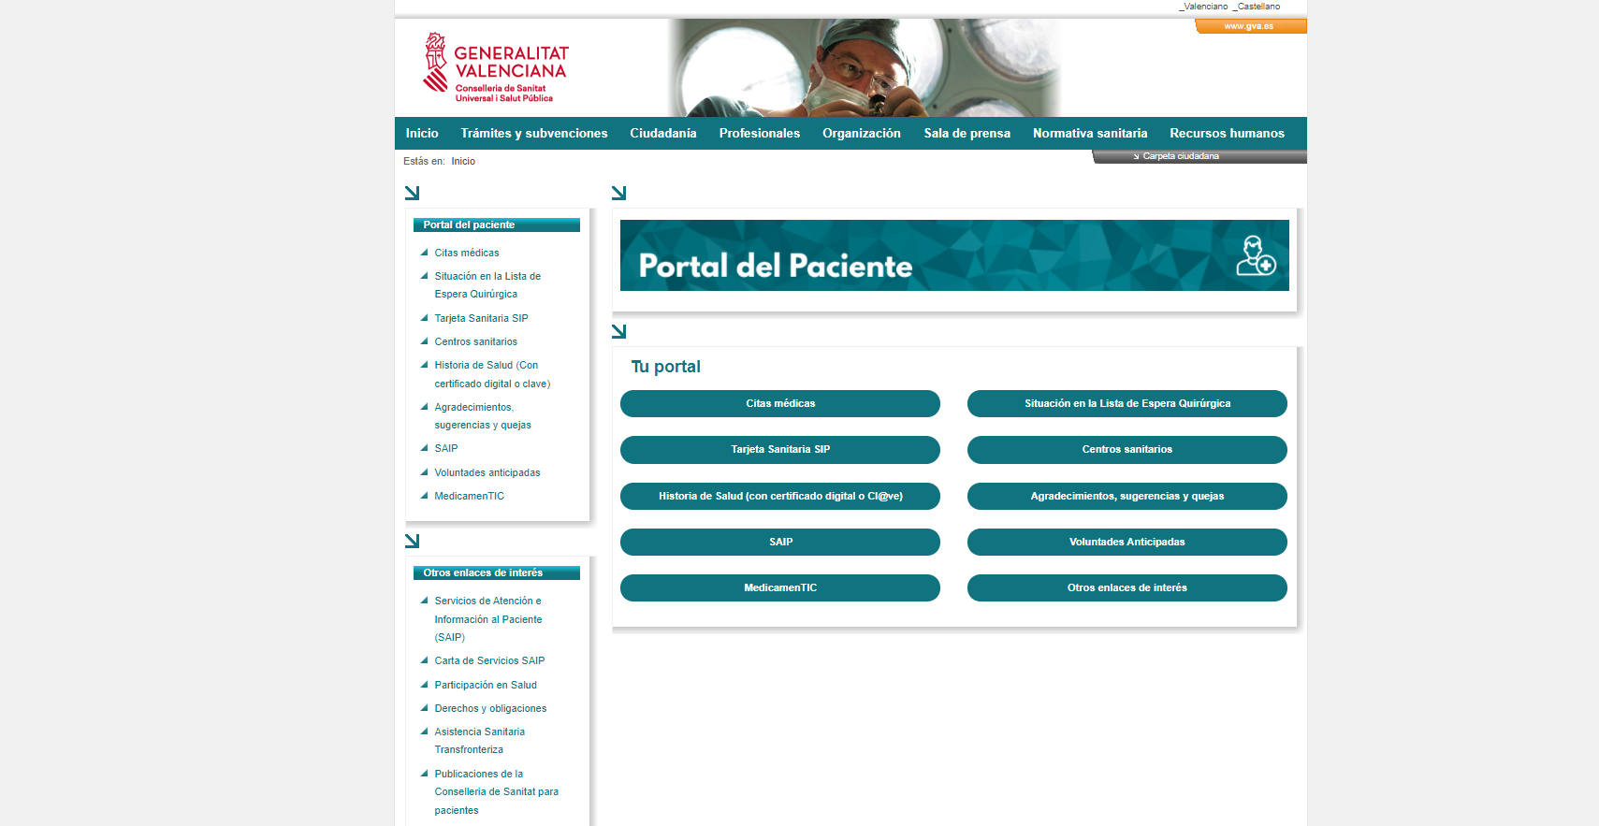Switch language to Castellano
The height and width of the screenshot is (826, 1599).
coord(1257,7)
